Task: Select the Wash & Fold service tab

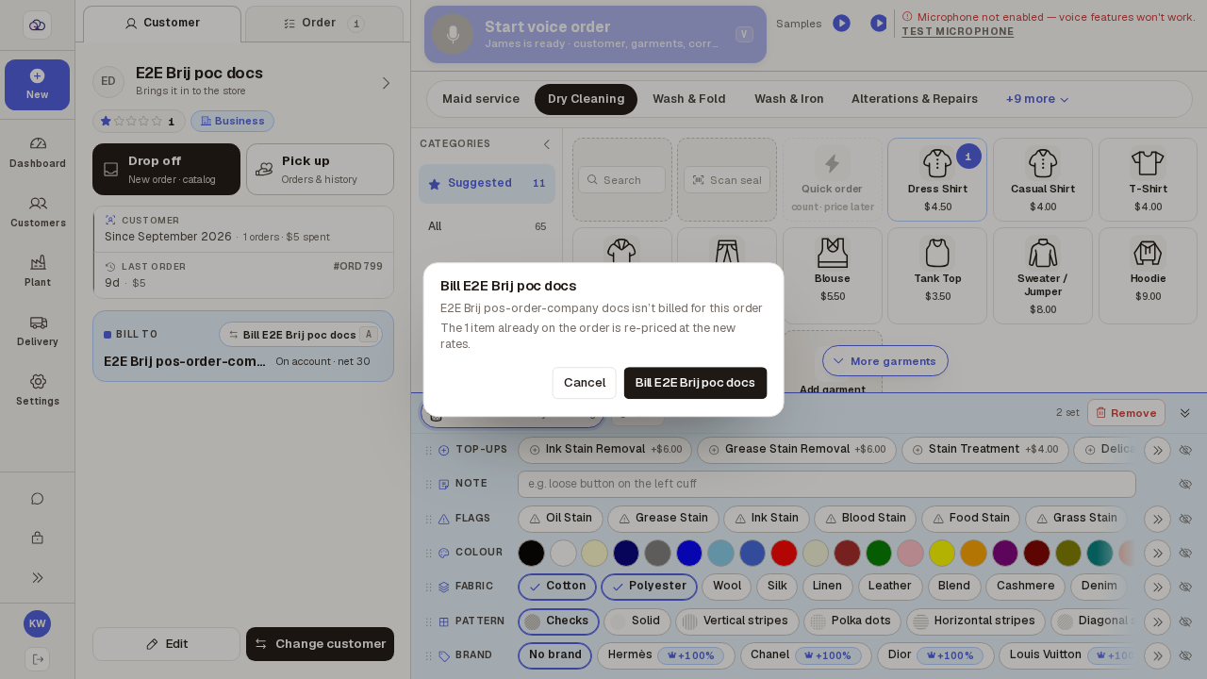Action: pyautogui.click(x=689, y=99)
